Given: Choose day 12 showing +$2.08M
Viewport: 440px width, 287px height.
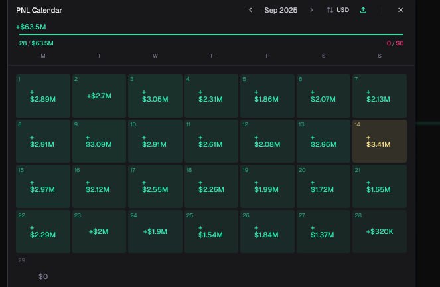Looking at the screenshot, I should (267, 142).
